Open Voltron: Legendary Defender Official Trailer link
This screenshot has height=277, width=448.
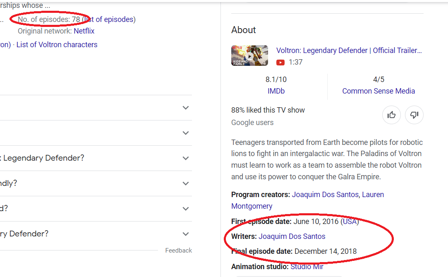(x=349, y=51)
